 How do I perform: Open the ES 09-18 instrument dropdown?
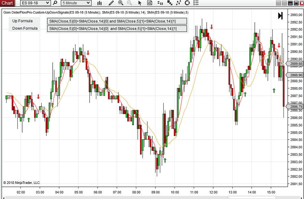click(x=35, y=3)
